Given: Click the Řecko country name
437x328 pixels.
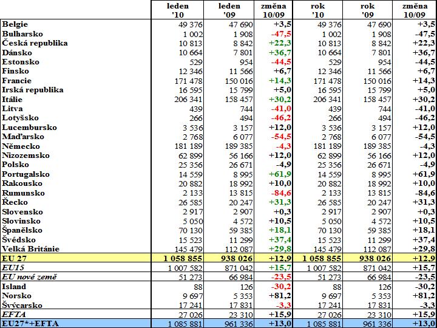Looking at the screenshot, I should click(15, 202).
